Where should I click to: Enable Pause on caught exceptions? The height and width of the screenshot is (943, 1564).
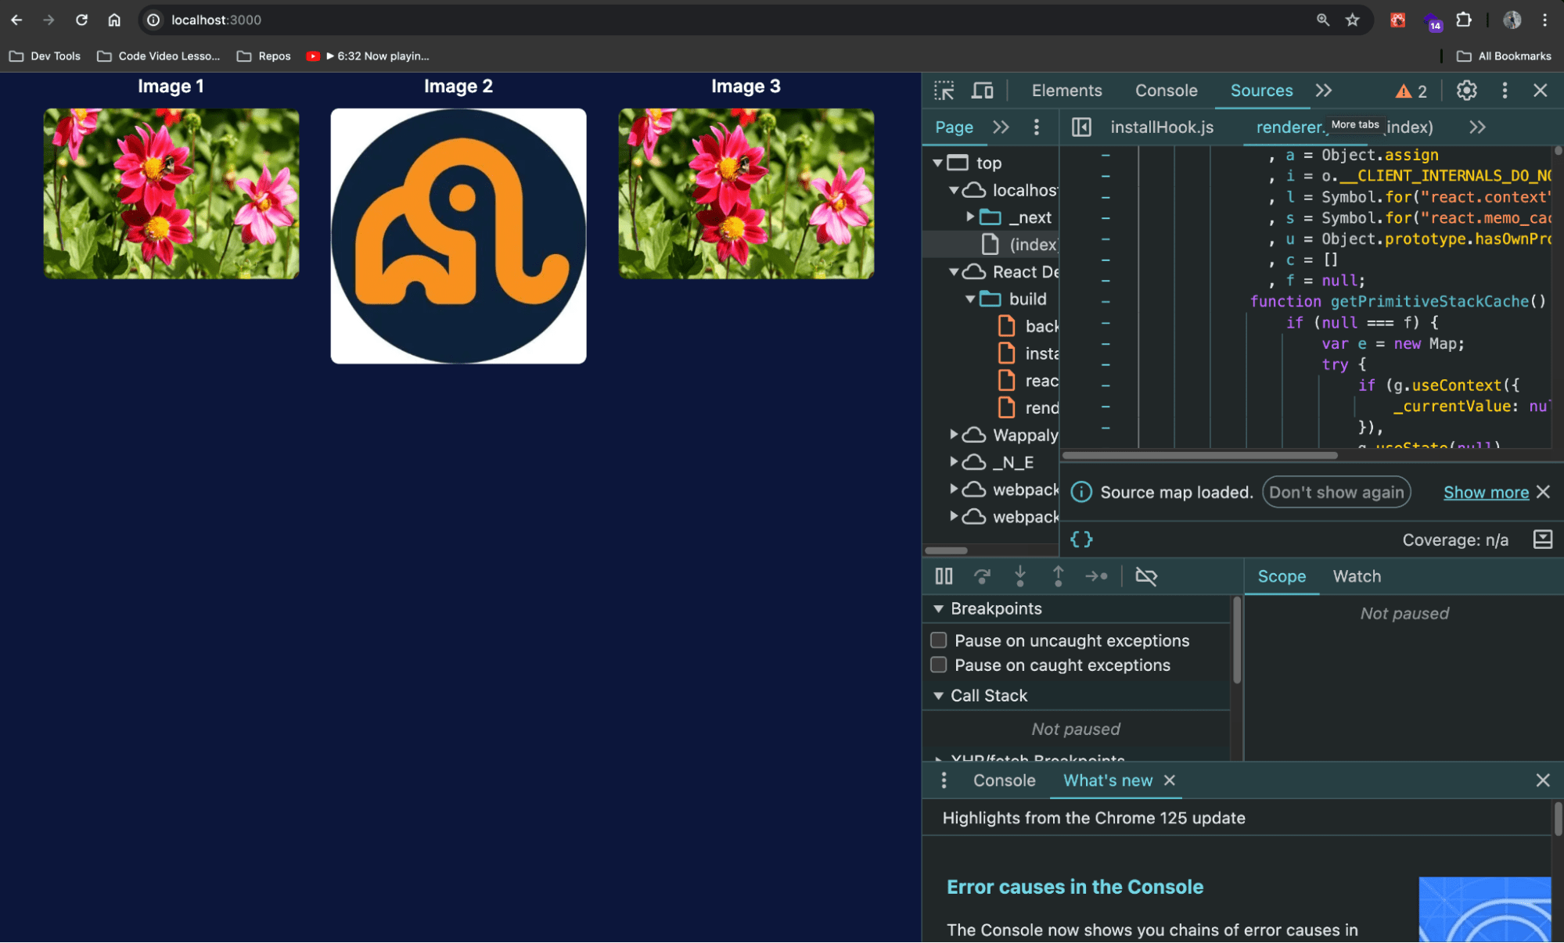pyautogui.click(x=939, y=665)
